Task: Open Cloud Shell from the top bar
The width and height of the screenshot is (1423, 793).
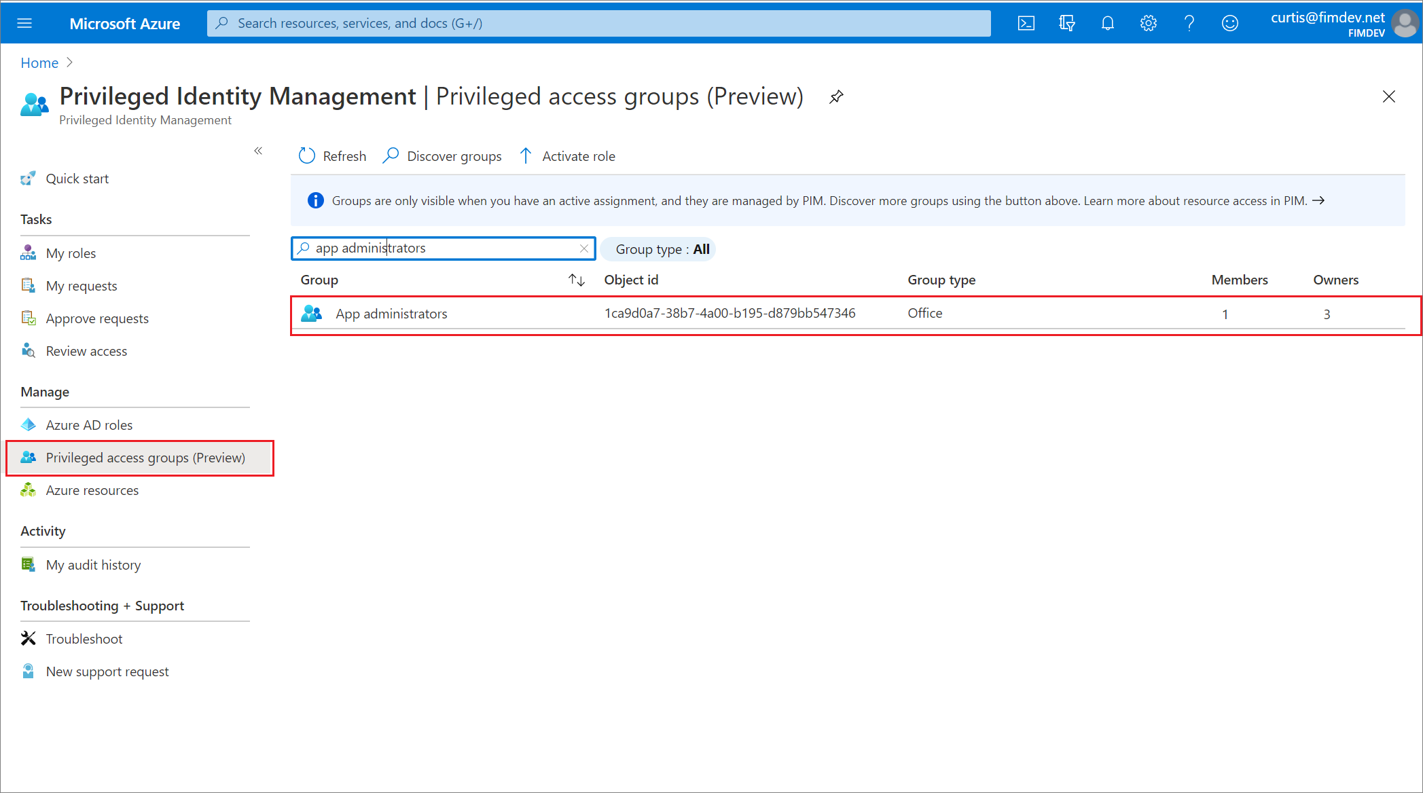Action: pyautogui.click(x=1026, y=23)
